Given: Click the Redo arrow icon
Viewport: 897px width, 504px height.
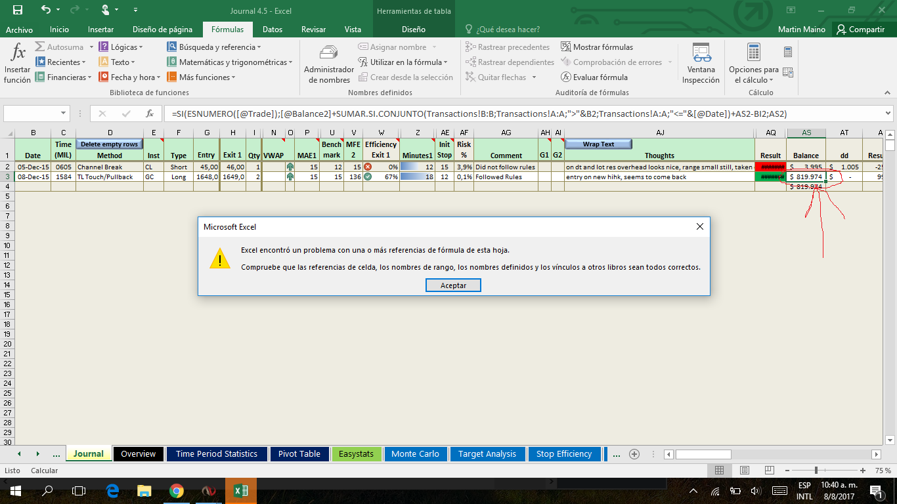Looking at the screenshot, I should [x=75, y=10].
